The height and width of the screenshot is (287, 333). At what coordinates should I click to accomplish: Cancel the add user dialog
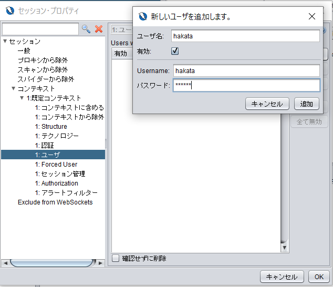pyautogui.click(x=267, y=104)
